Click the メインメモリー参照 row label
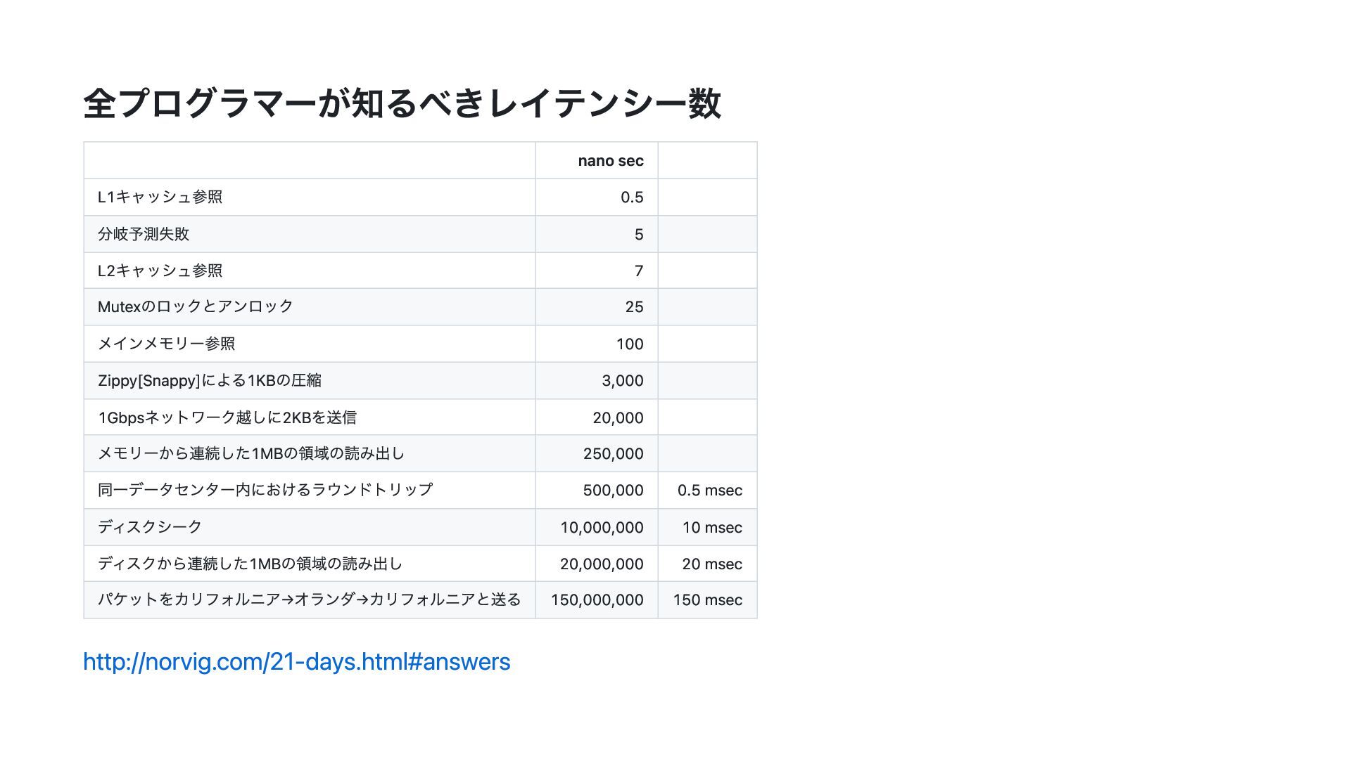Image resolution: width=1351 pixels, height=759 pixels. (166, 344)
